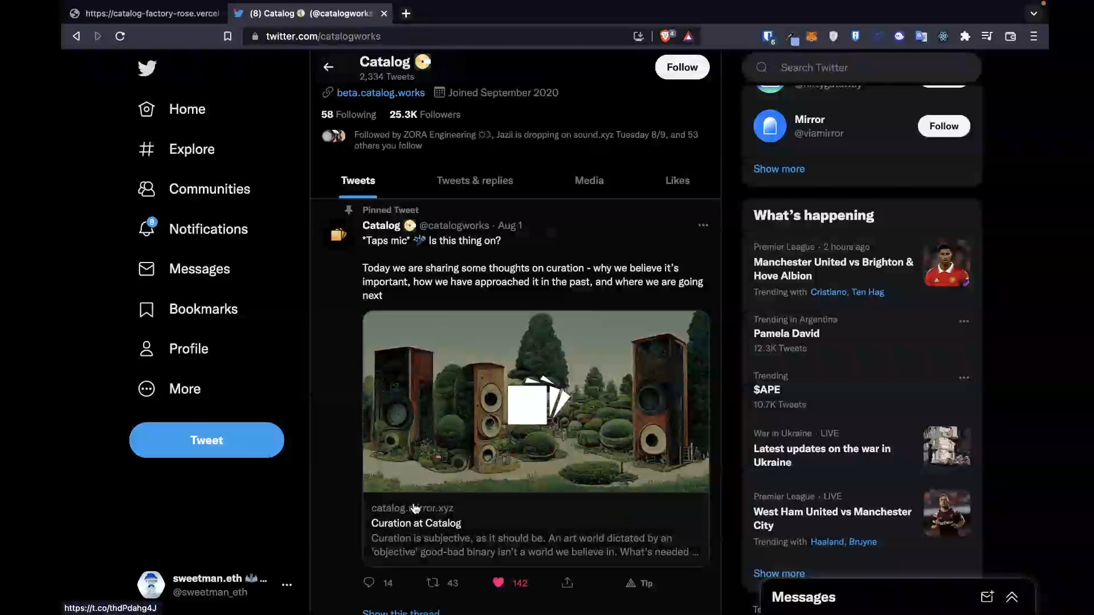Open the tab search dropdown chevron

(1034, 13)
